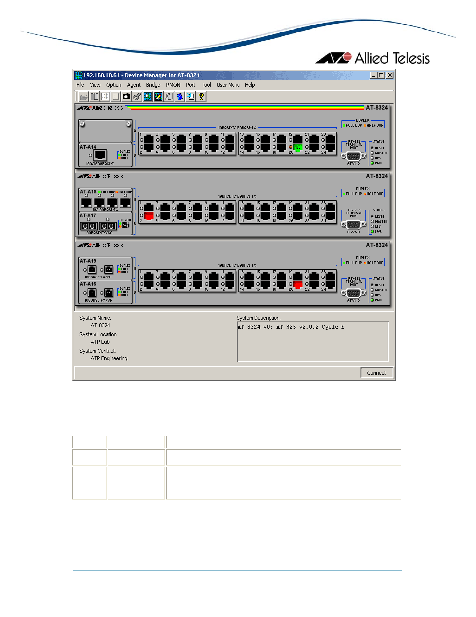476x617 pixels.
Task: Click the ATP Engineering system contact value
Action: tap(109, 358)
